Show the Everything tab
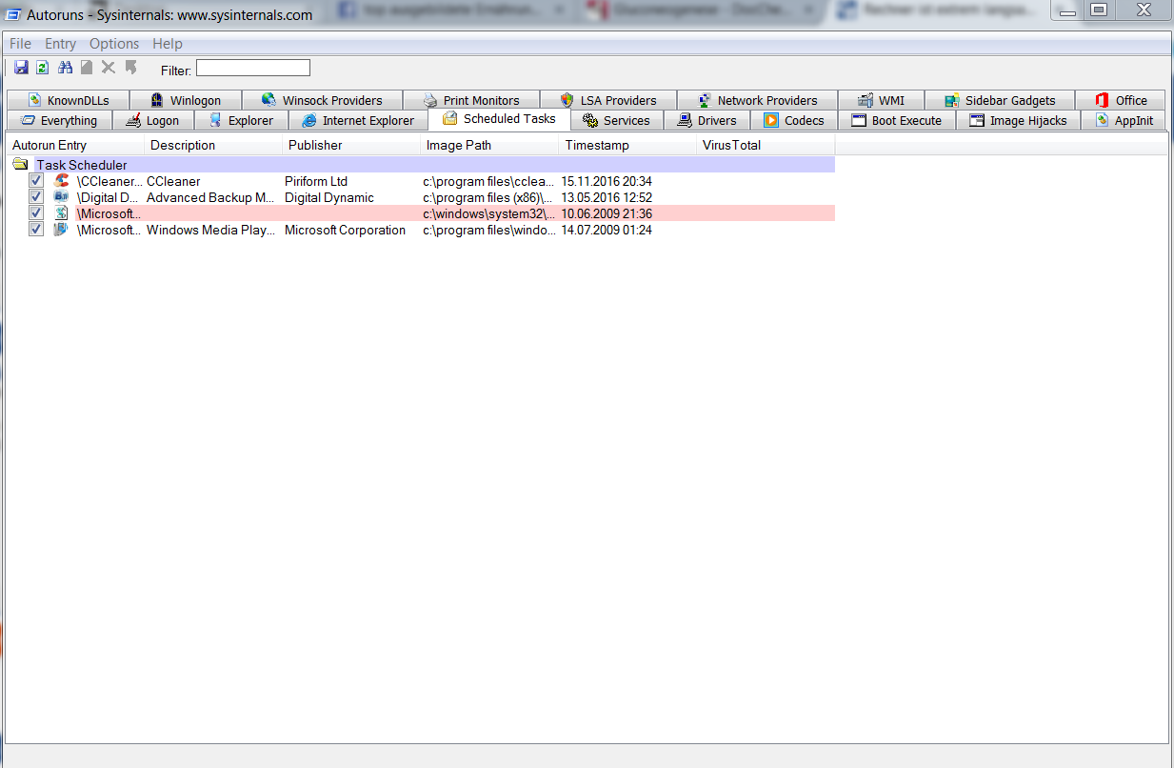The width and height of the screenshot is (1174, 768). click(59, 120)
